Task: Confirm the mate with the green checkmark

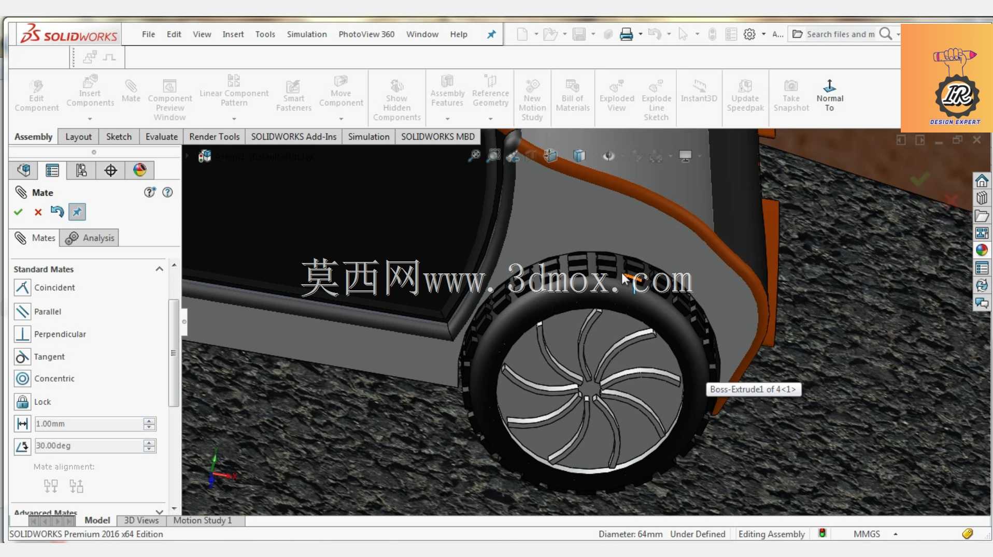Action: tap(19, 212)
